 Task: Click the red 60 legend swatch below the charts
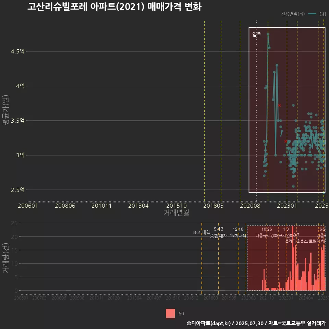click(x=170, y=313)
